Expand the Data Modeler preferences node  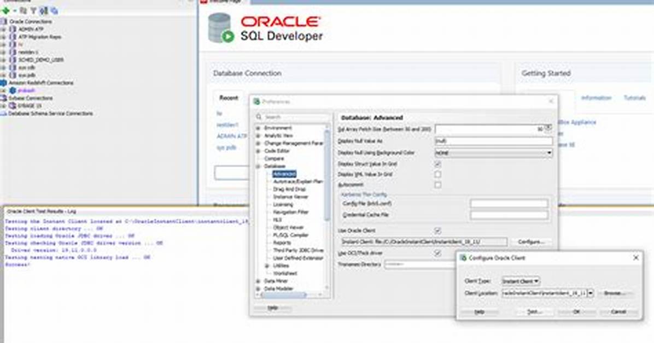[258, 288]
